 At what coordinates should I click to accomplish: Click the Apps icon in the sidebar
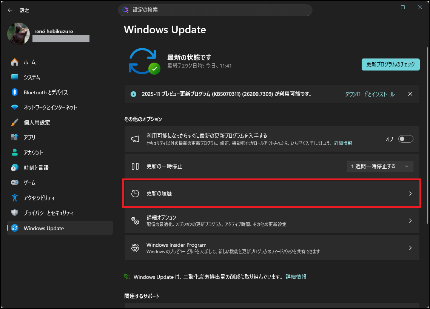(x=14, y=137)
